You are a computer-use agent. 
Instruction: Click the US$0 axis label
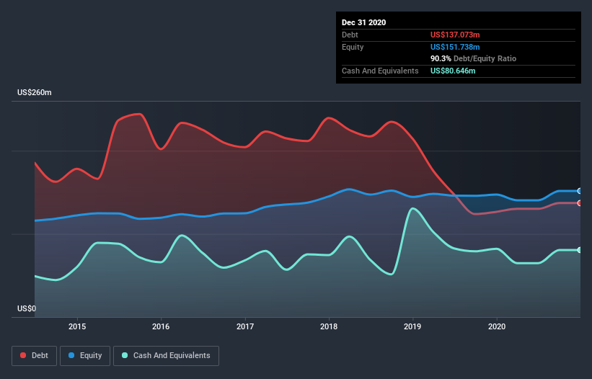point(27,308)
